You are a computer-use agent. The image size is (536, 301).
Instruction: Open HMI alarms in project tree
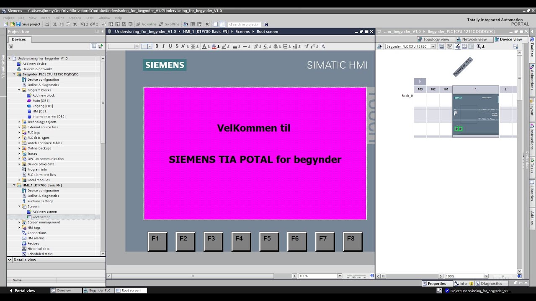pos(36,238)
